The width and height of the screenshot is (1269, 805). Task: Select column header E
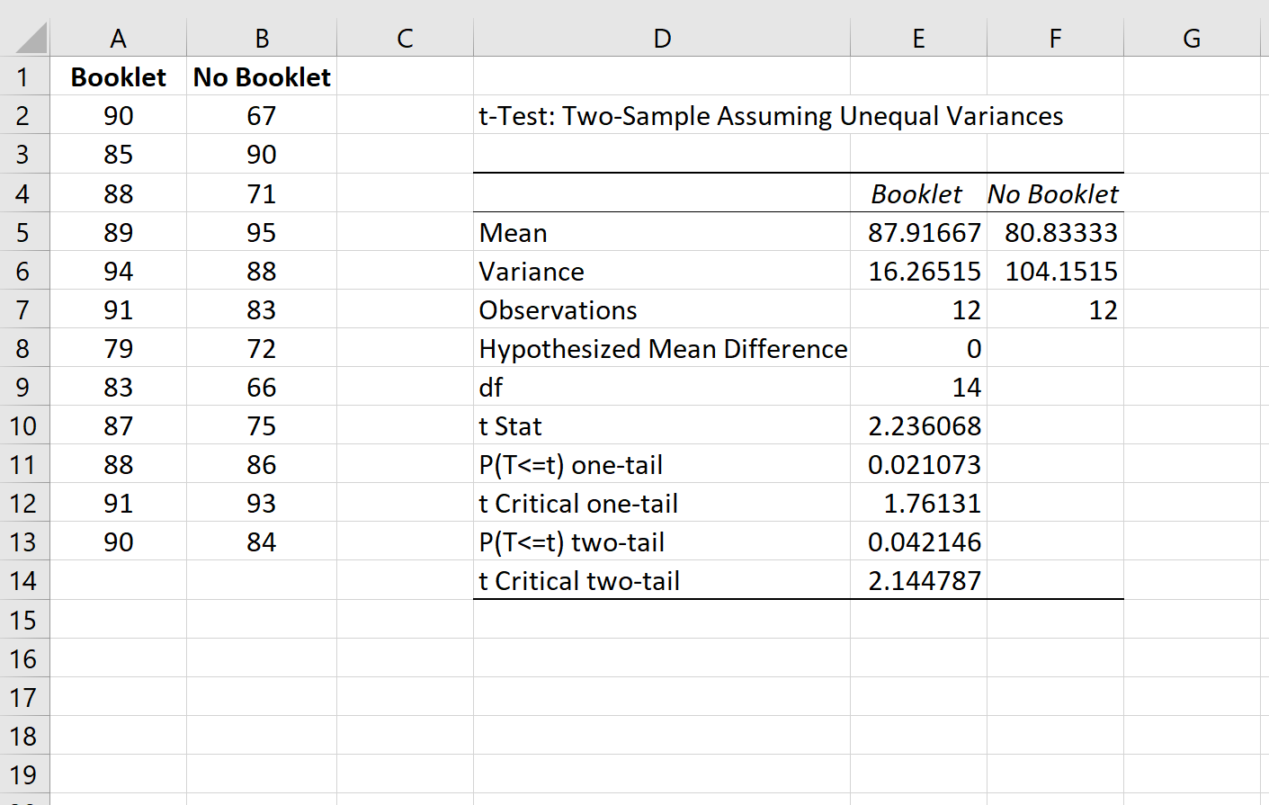tap(918, 38)
